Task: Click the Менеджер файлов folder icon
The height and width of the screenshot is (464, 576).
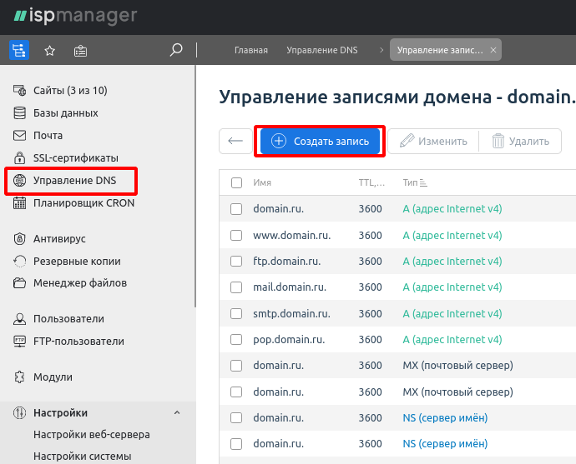Action: point(19,283)
